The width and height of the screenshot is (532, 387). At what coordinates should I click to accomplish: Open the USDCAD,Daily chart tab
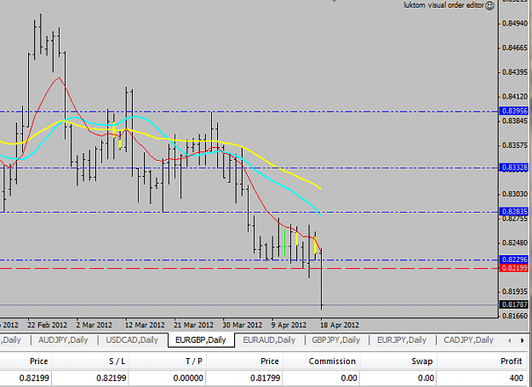coord(132,340)
